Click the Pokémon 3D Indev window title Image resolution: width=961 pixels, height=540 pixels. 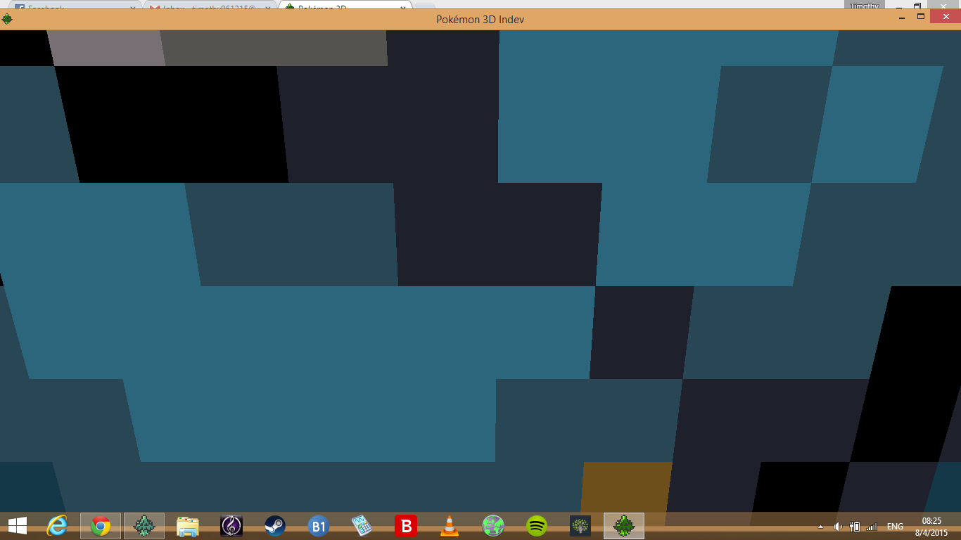[x=480, y=20]
